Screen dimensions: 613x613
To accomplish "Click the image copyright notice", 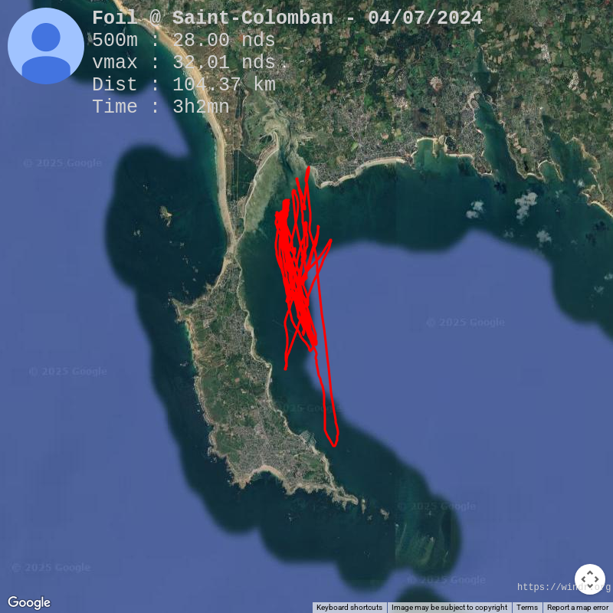I will point(449,607).
